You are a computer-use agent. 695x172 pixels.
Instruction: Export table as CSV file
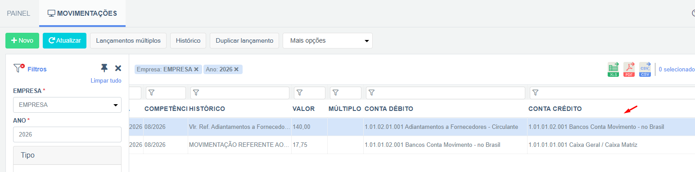(x=645, y=70)
